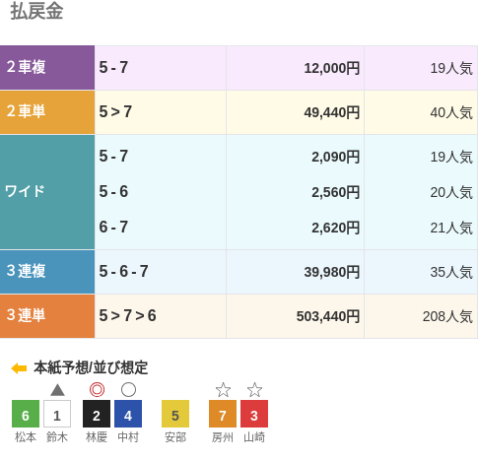Screen dimensions: 478x461
Task: Click the star mark above number 3
Action: 254,390
